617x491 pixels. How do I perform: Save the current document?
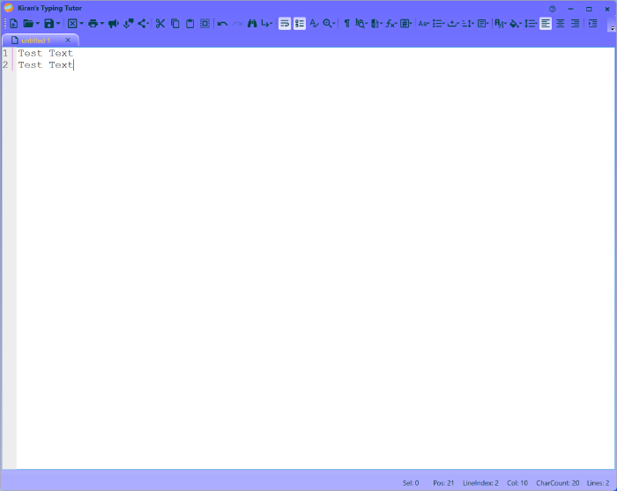point(48,24)
